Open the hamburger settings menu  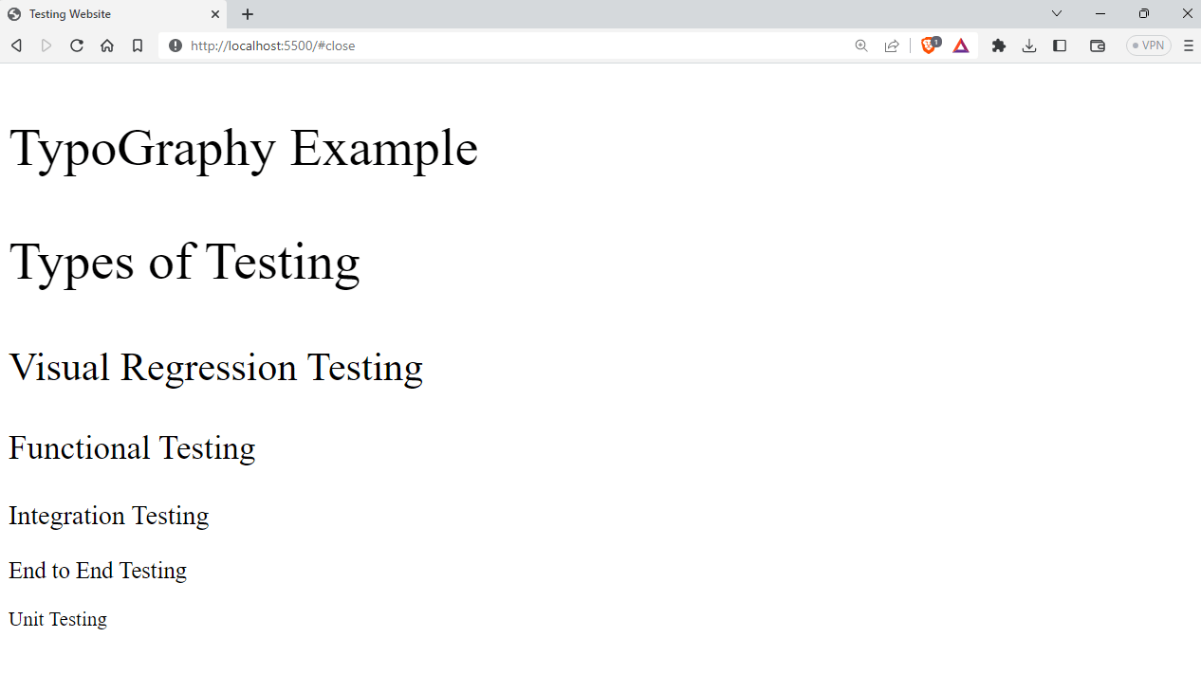(x=1188, y=45)
